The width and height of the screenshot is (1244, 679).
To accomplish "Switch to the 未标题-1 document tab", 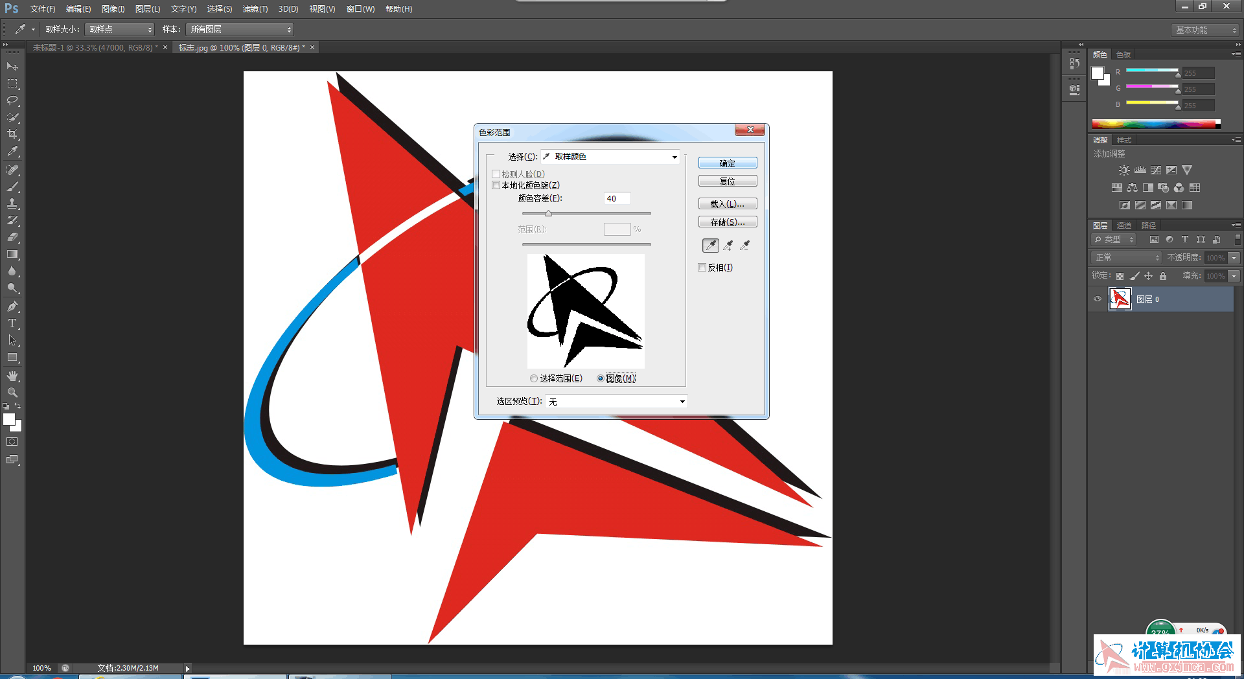I will click(x=95, y=48).
